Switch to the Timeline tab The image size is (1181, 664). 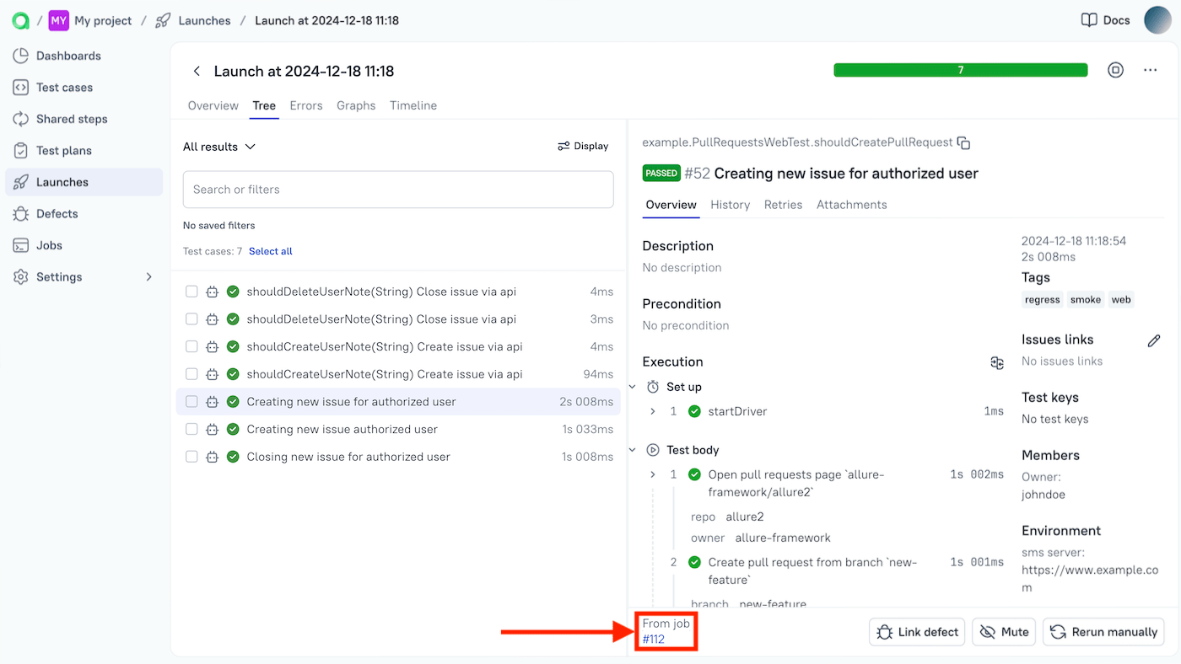[413, 105]
